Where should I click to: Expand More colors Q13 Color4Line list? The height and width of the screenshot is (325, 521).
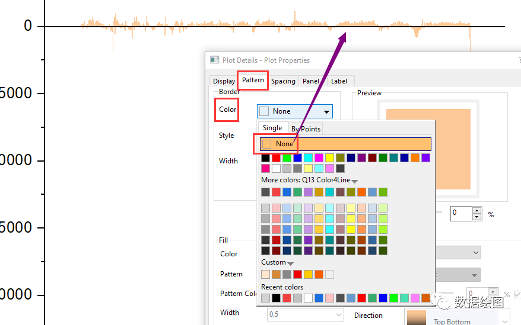355,181
